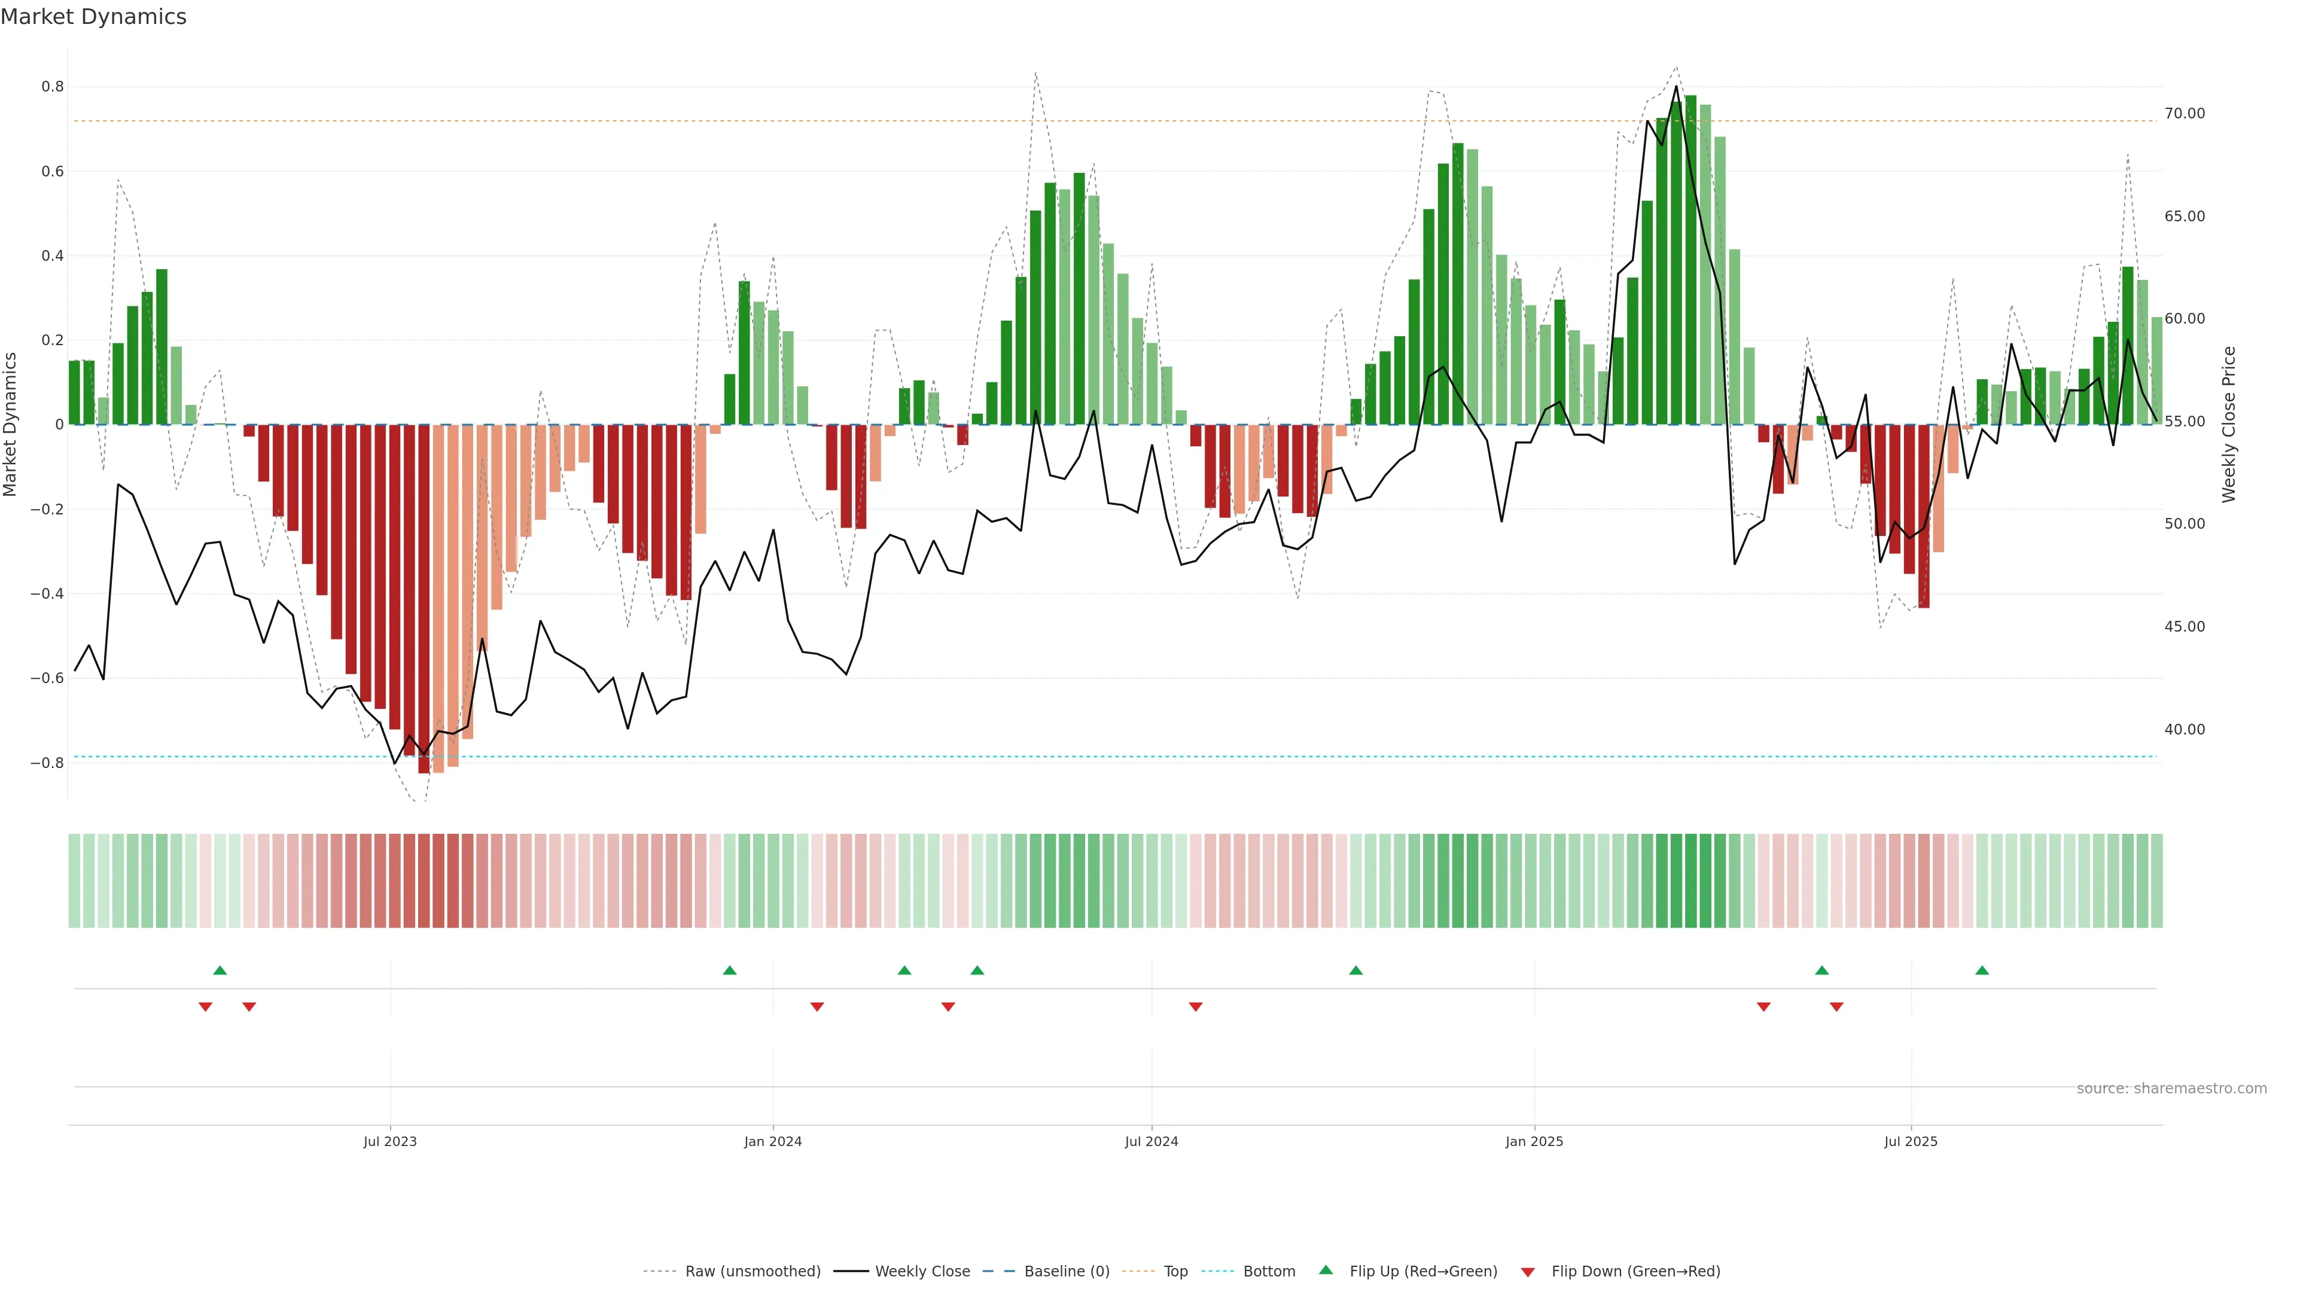
Task: Click the Jul 2023 x-axis label
Action: [x=389, y=1141]
